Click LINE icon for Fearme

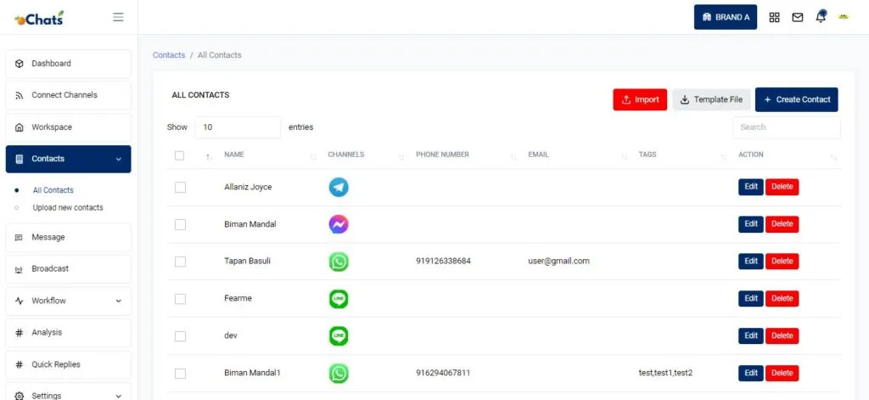coord(339,299)
